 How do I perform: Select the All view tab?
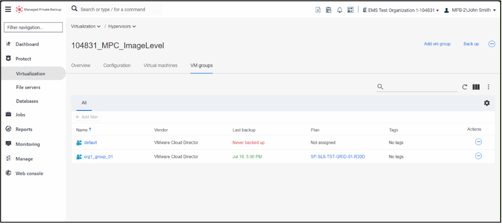point(84,103)
